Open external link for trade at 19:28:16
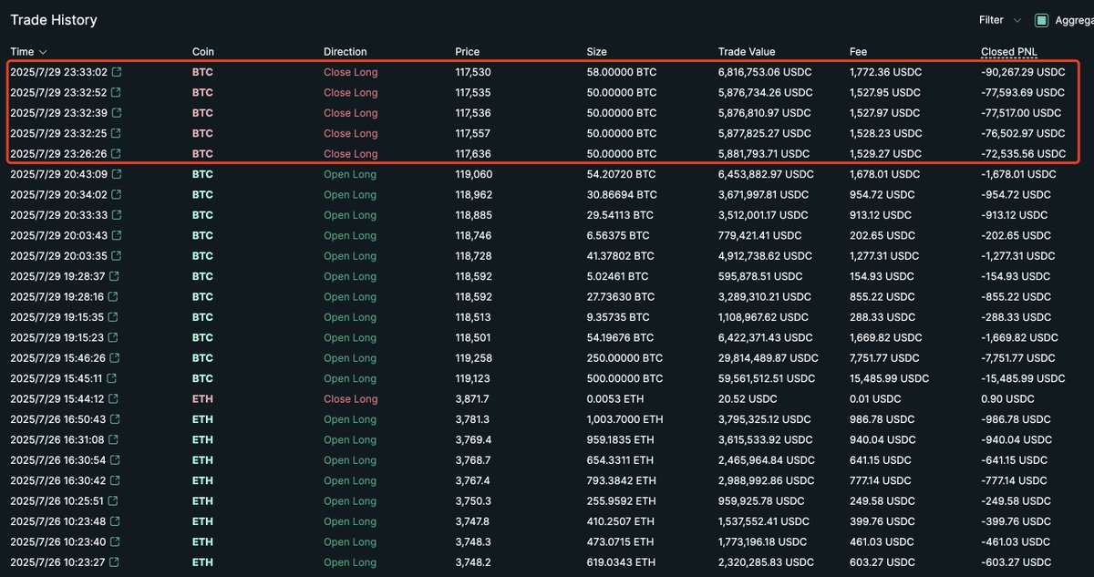This screenshot has height=577, width=1094. click(112, 296)
